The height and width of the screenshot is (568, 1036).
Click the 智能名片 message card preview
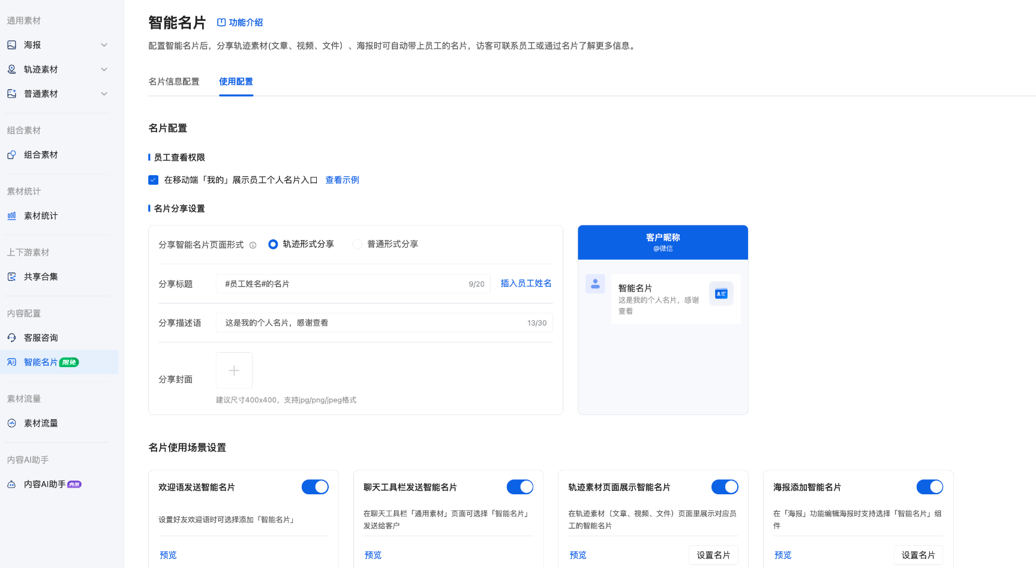pyautogui.click(x=676, y=299)
